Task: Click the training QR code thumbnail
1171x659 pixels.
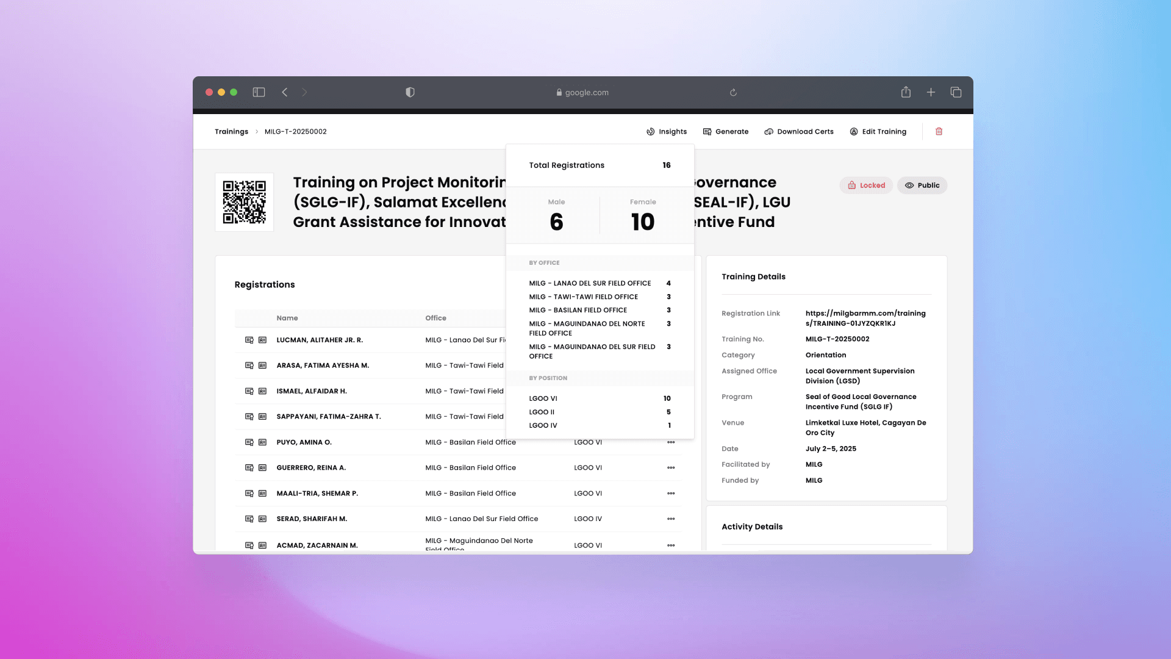Action: pos(244,202)
